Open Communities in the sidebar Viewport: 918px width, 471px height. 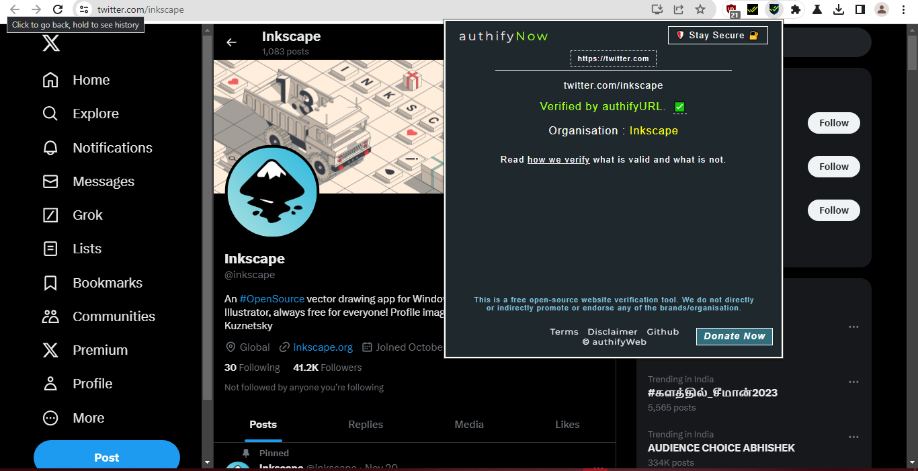click(99, 316)
